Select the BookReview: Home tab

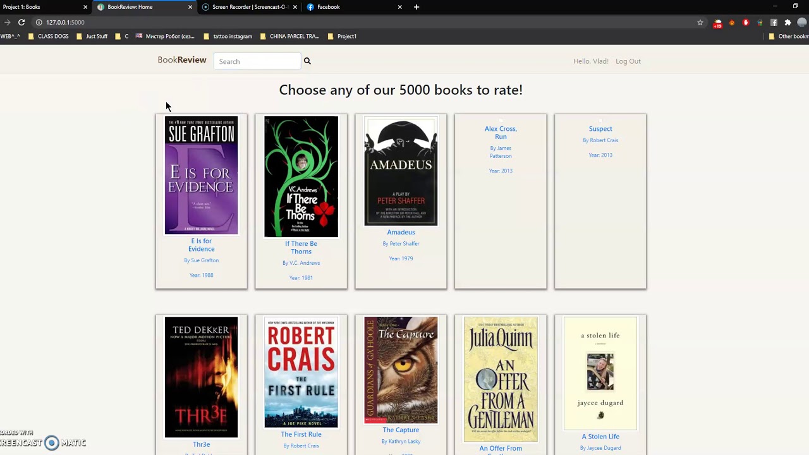pos(145,7)
